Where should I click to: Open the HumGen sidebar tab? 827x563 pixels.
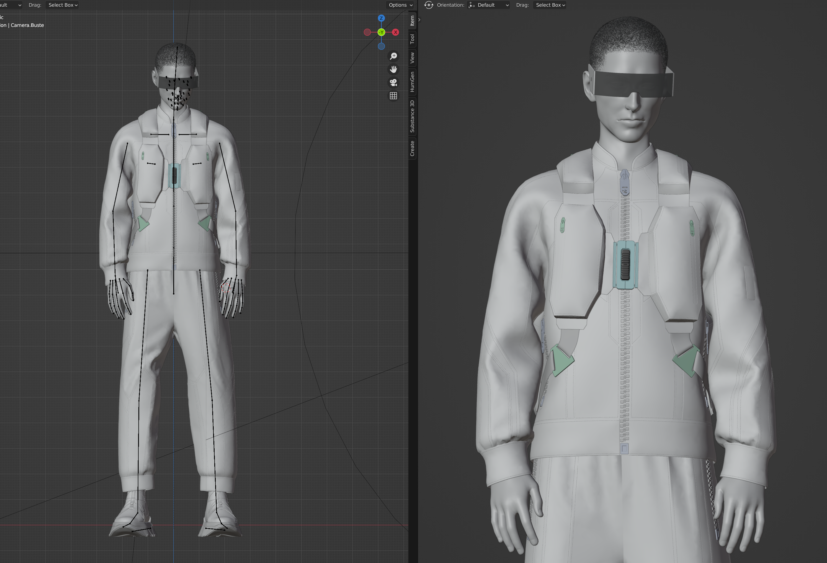(x=412, y=81)
